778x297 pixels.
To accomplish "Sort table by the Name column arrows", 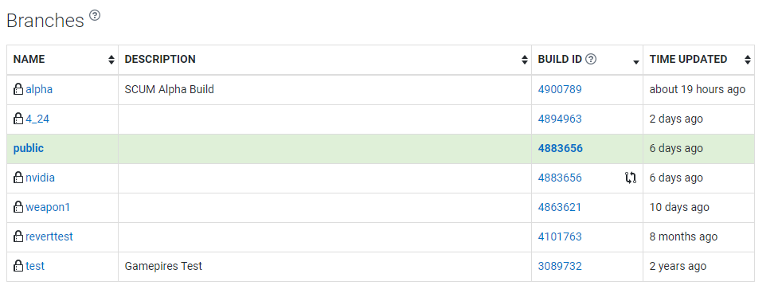I will (111, 61).
